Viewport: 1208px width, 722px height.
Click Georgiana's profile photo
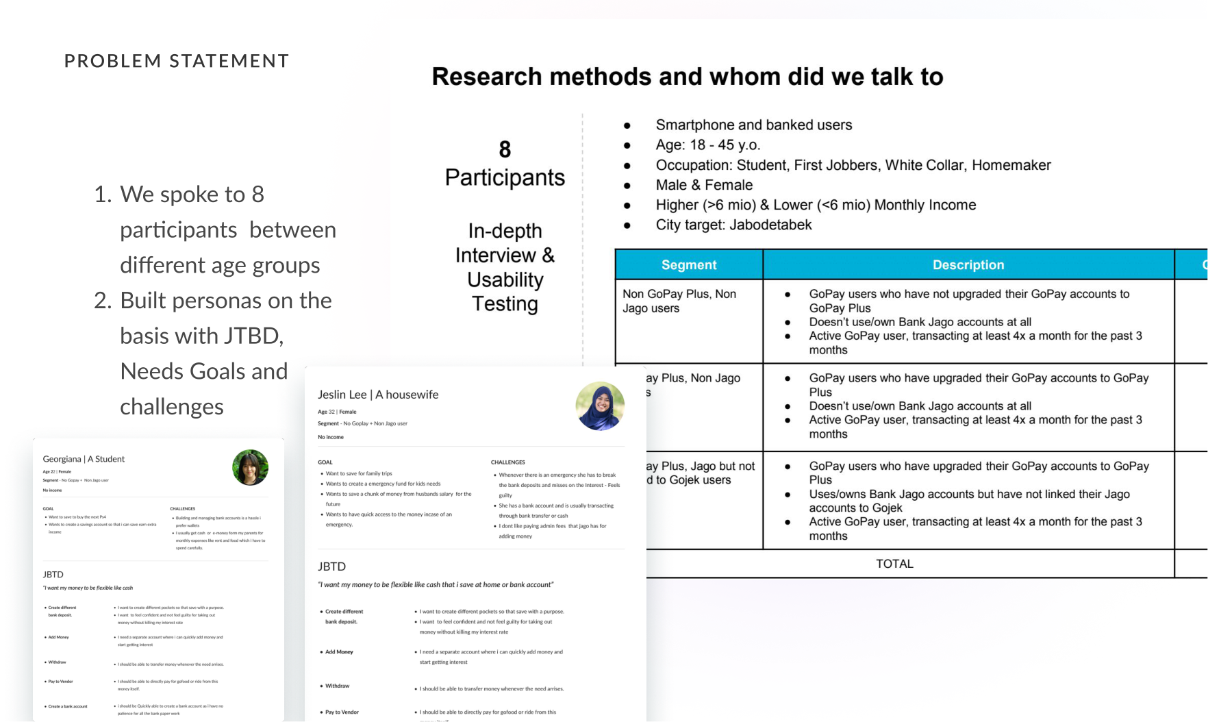[x=250, y=468]
